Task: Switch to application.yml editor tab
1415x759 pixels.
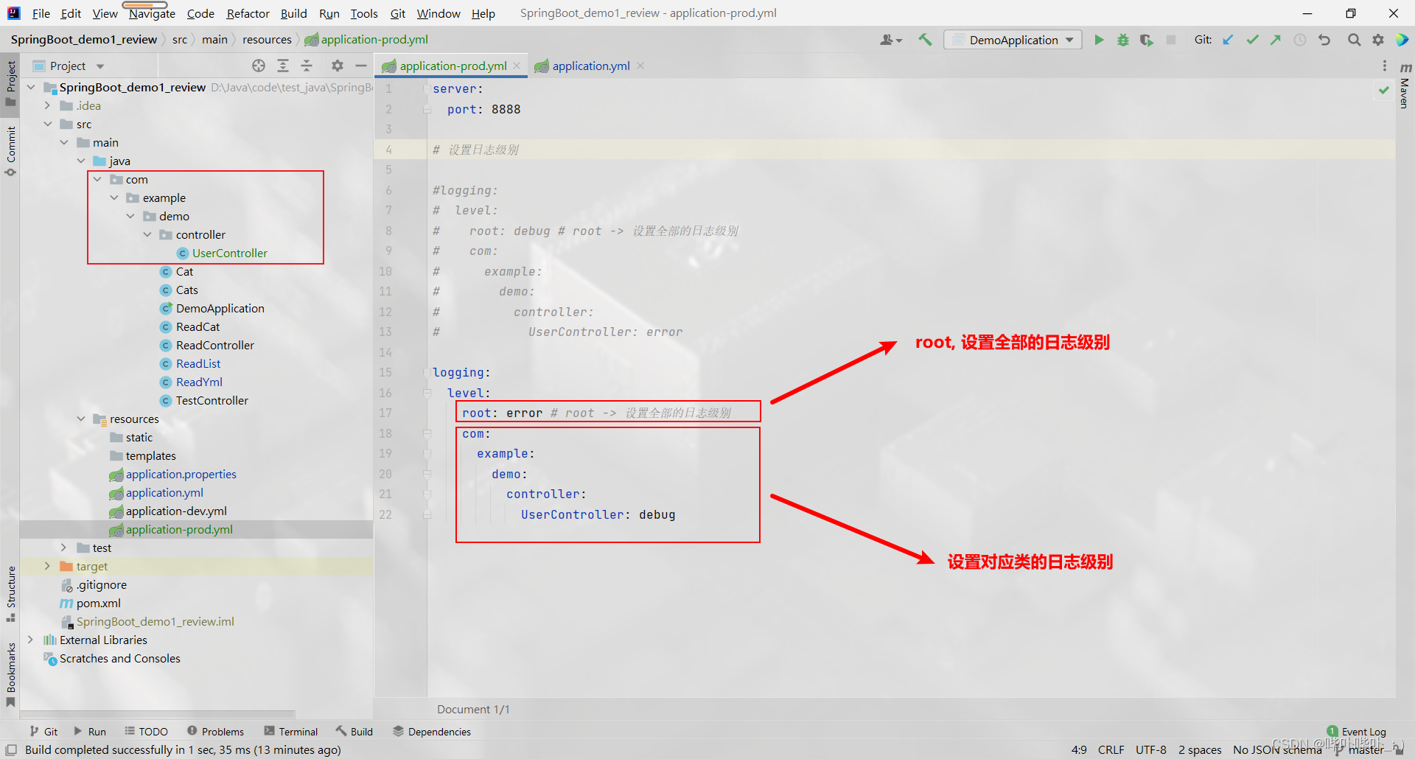Action: coord(590,66)
